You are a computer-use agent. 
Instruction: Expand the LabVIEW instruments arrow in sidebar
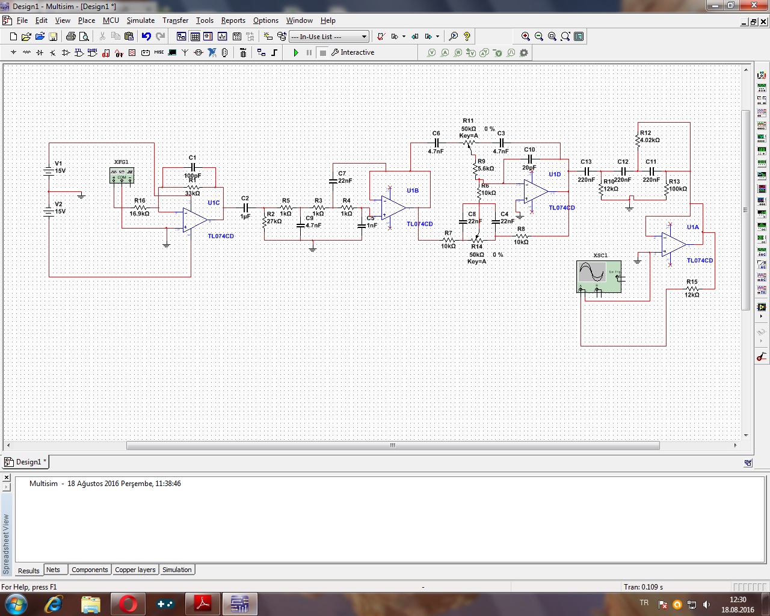[x=762, y=316]
